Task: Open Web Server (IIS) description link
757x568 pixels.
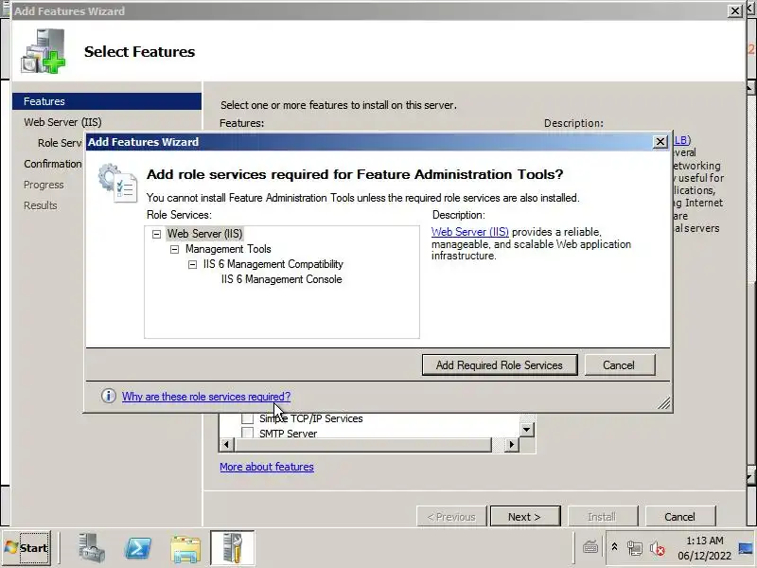Action: point(469,232)
